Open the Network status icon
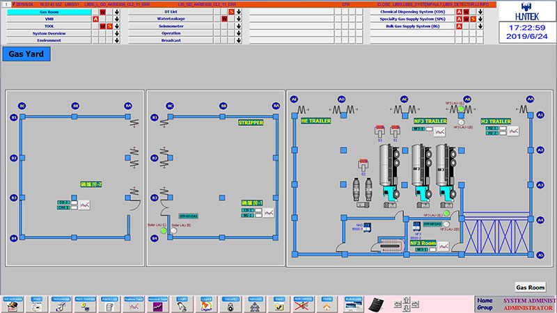The image size is (557, 313). coord(255,303)
